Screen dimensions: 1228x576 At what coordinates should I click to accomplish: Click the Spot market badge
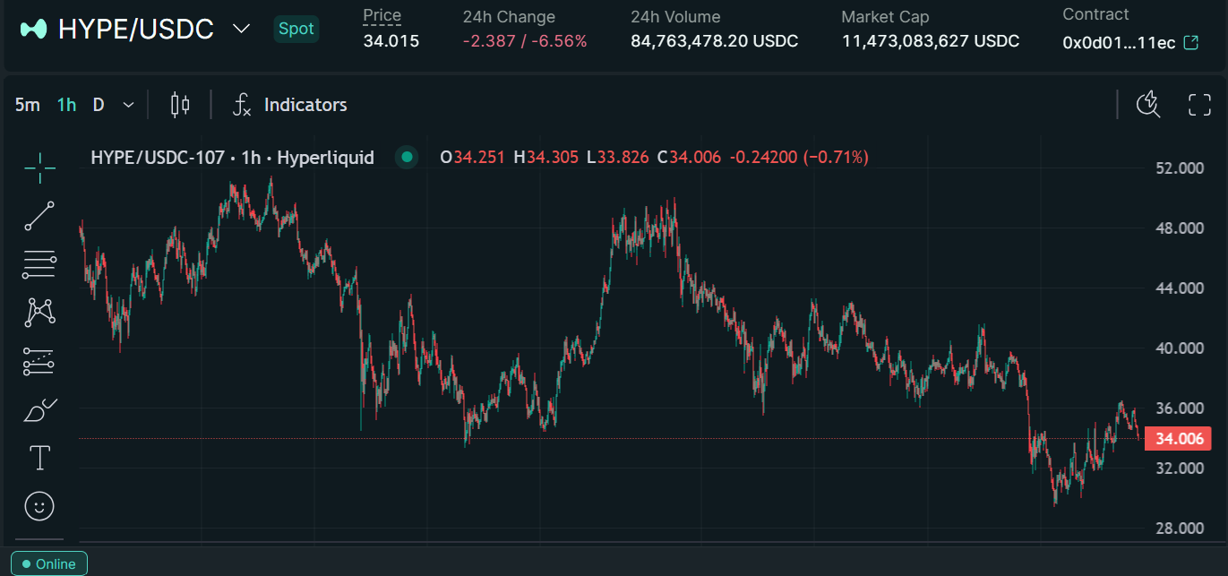tap(296, 29)
